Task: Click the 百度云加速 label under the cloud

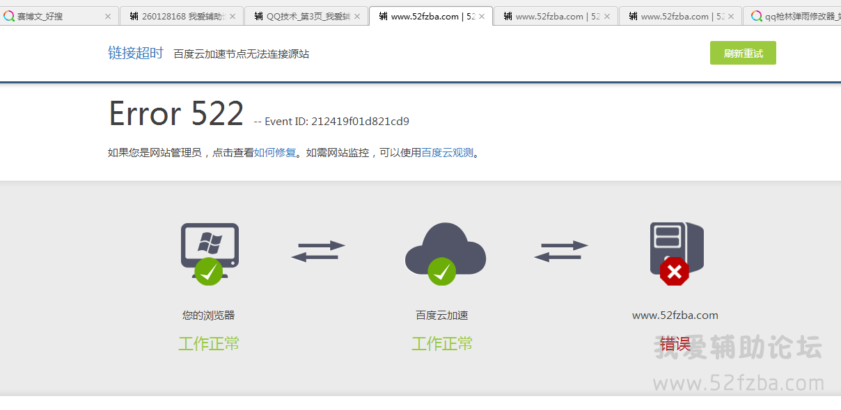Action: [442, 315]
